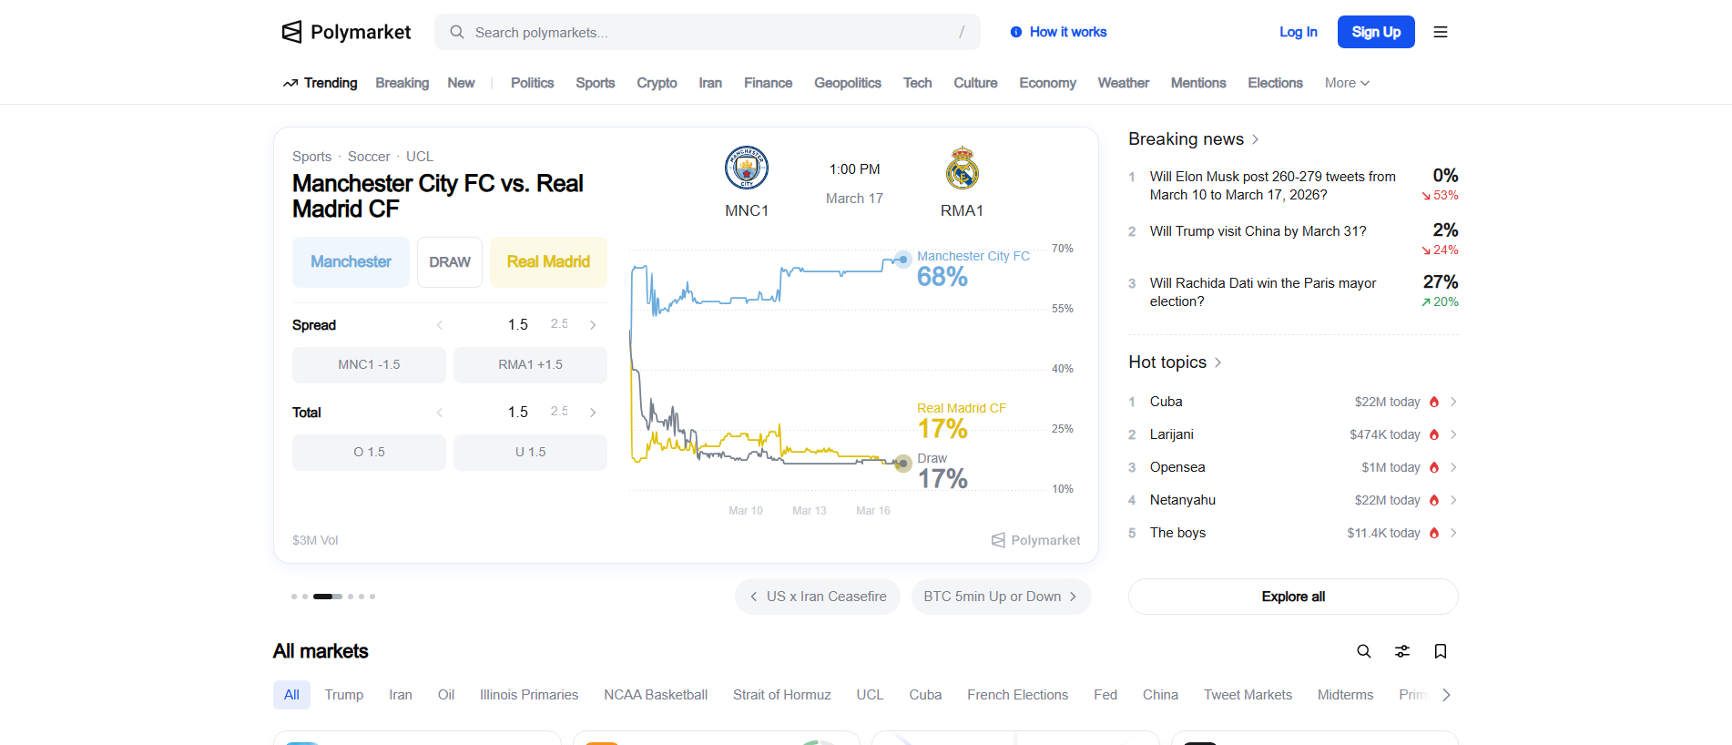Click the Search polymarkets input field

point(708,32)
